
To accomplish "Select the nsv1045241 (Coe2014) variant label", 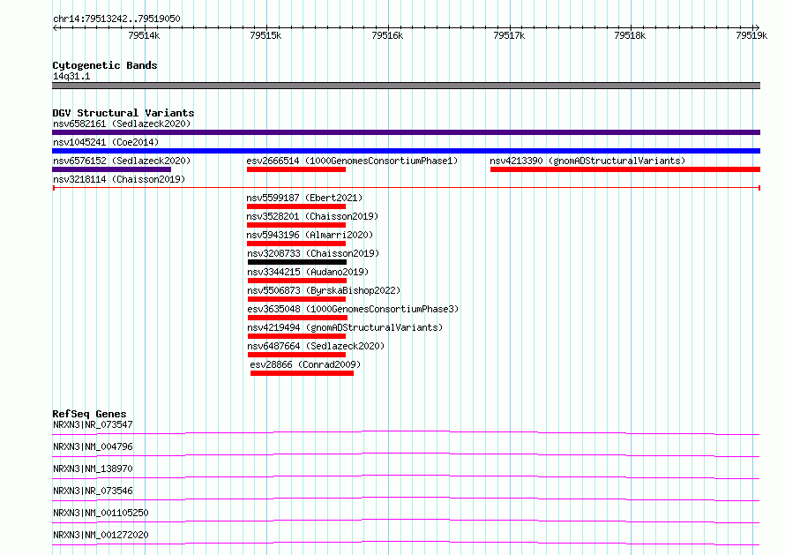I will click(x=106, y=142).
